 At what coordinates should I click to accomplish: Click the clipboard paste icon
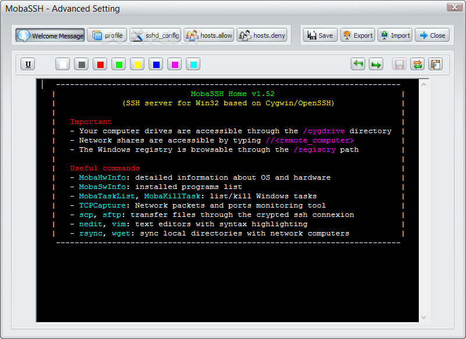pyautogui.click(x=435, y=64)
